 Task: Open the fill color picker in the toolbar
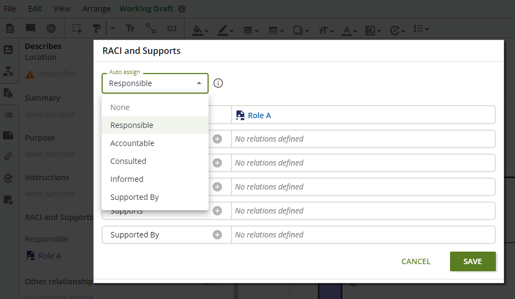(x=201, y=30)
